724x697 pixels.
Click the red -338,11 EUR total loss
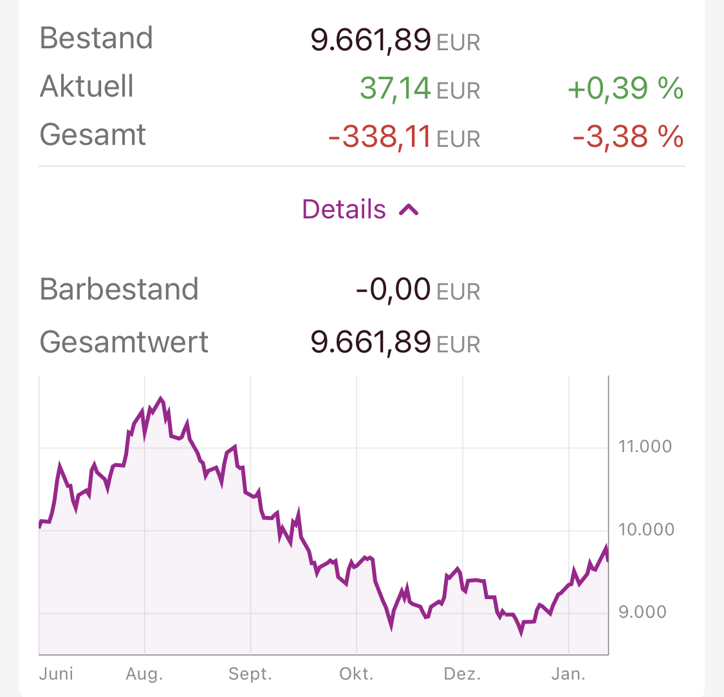404,137
